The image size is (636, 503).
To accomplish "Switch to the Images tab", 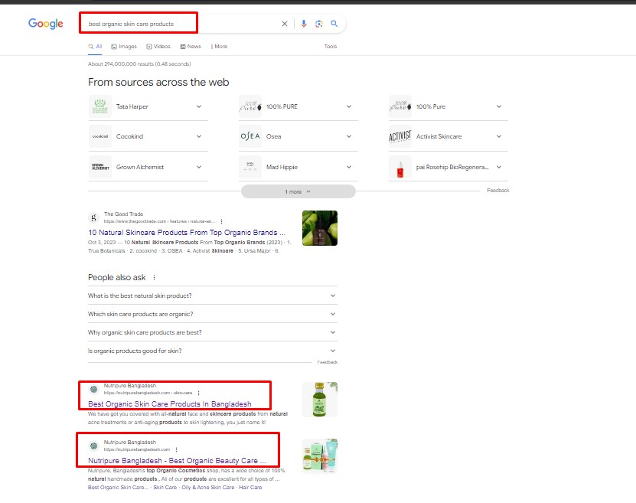I will [124, 47].
